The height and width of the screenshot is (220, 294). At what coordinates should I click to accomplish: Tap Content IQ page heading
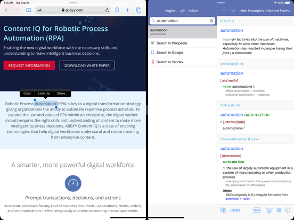(x=56, y=33)
